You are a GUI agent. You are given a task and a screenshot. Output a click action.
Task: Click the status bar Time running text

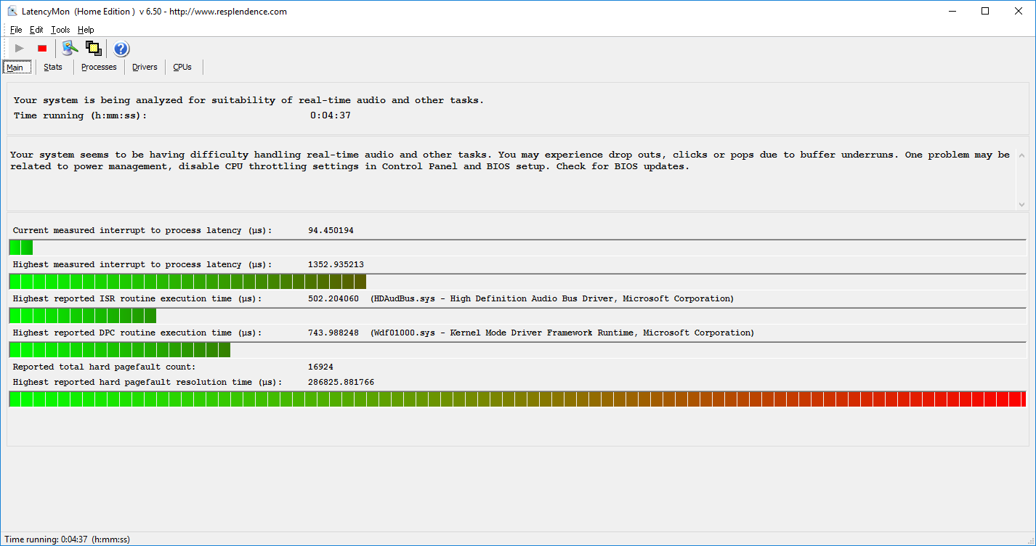pos(68,539)
